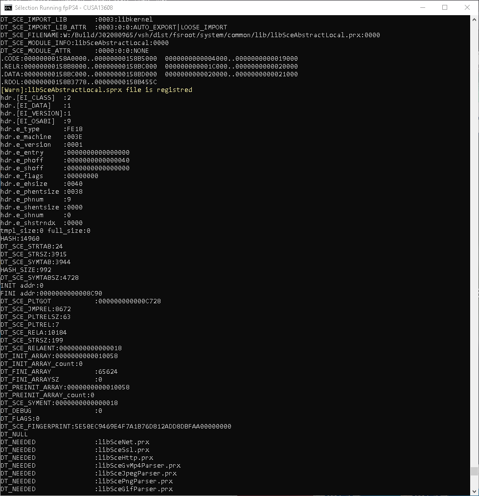Select the hdr.e_machine :003E line
479x496 pixels.
click(x=42, y=136)
